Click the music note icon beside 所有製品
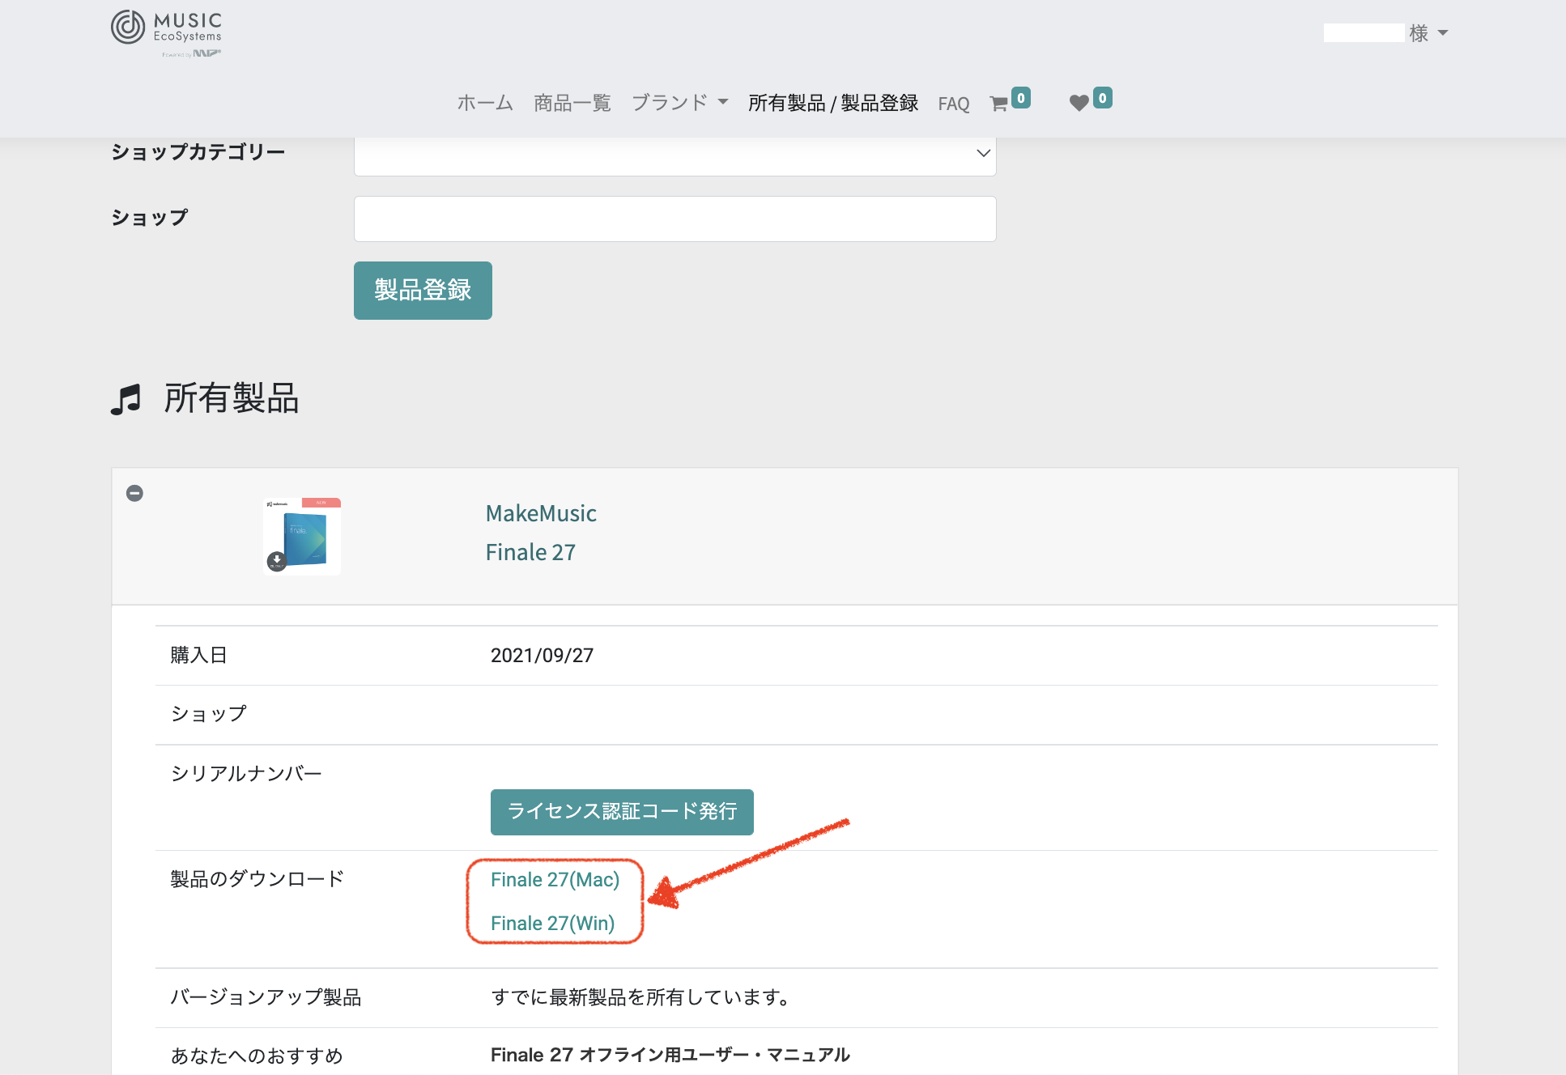Screen dimensions: 1566x1075 click(126, 400)
